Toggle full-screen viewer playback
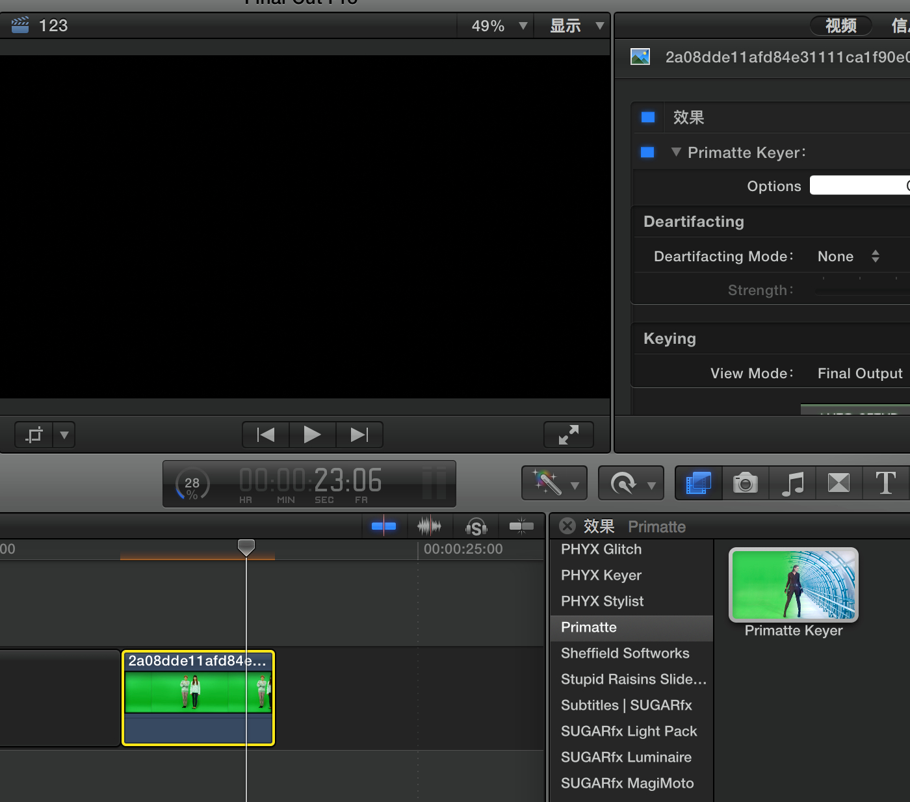This screenshot has height=802, width=910. (569, 435)
